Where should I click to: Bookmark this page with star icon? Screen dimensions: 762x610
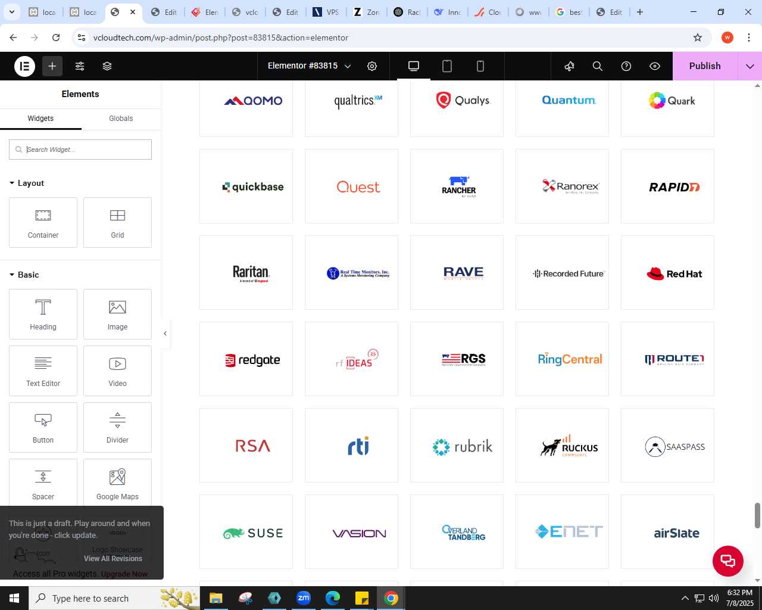pyautogui.click(x=698, y=38)
